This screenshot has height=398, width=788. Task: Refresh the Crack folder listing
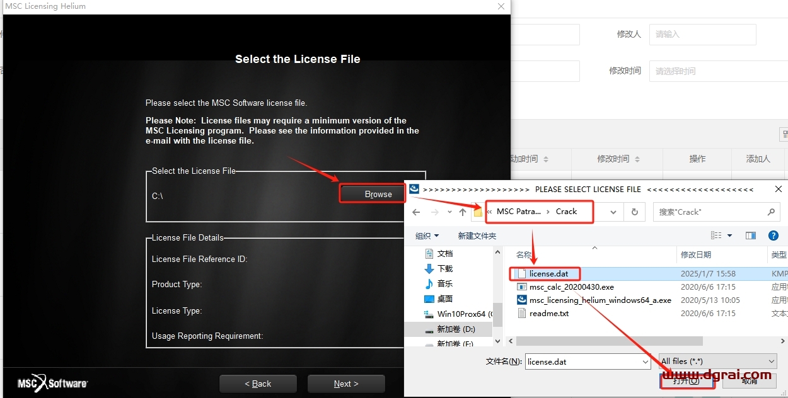[x=634, y=212]
